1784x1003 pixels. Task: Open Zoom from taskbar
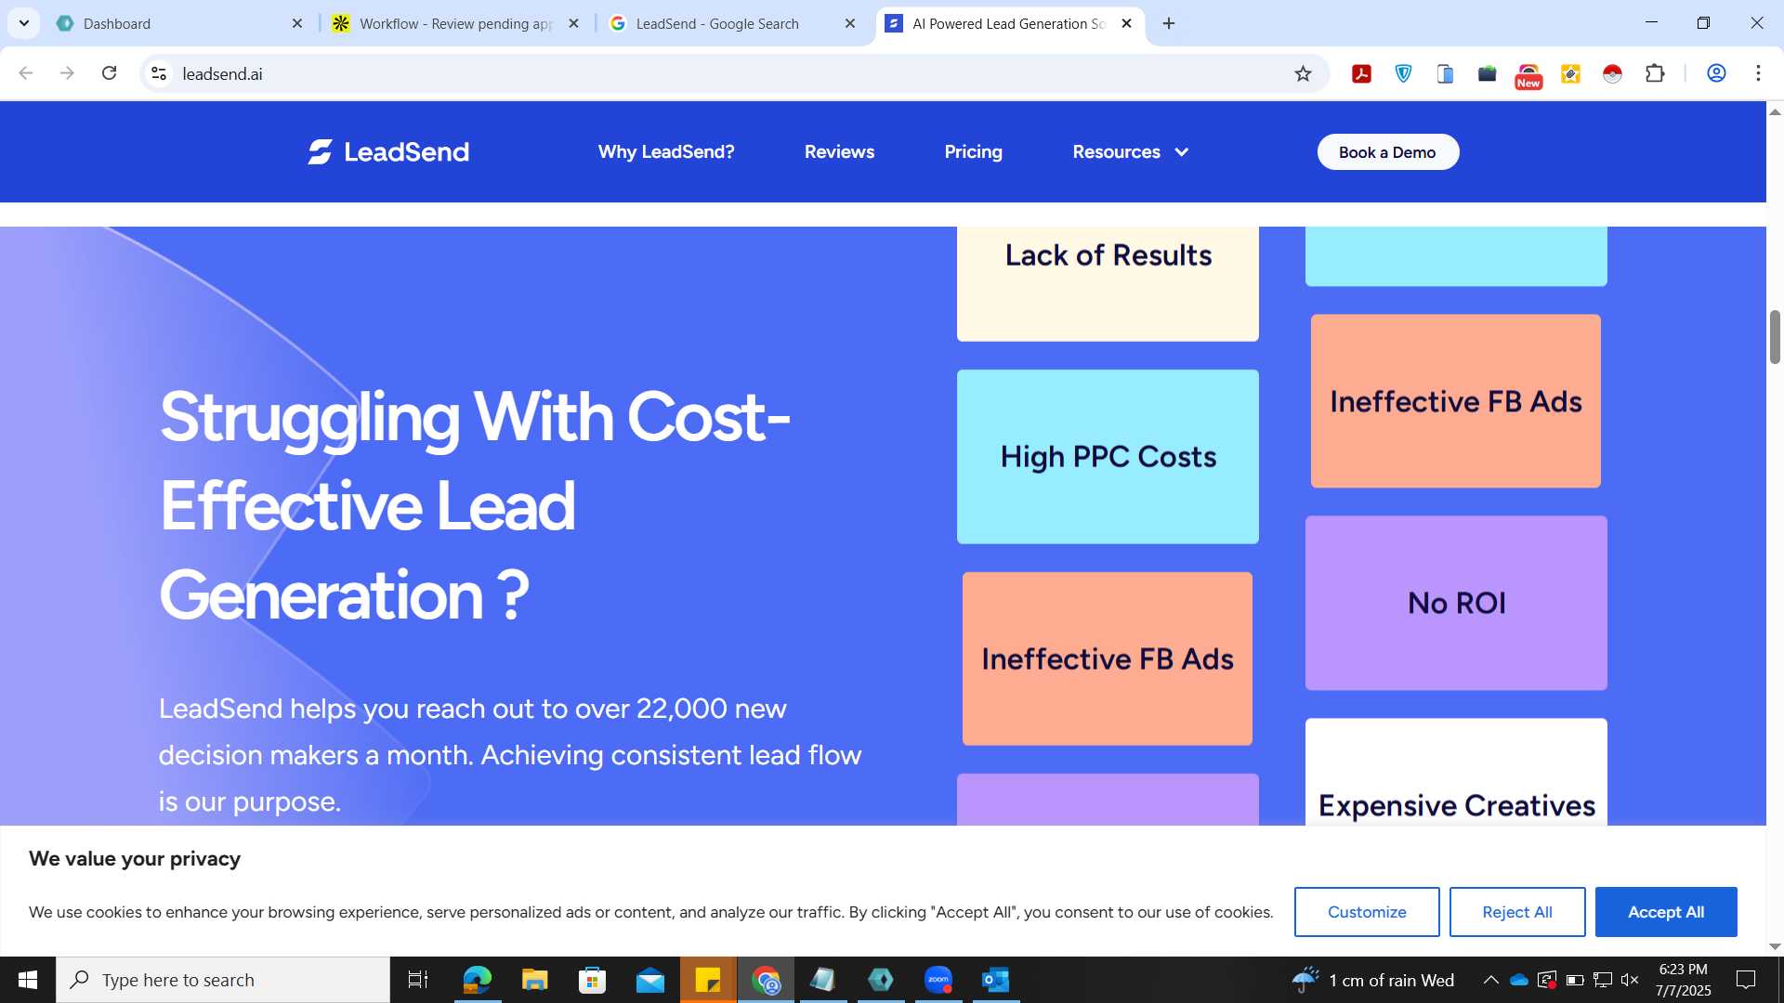[938, 980]
